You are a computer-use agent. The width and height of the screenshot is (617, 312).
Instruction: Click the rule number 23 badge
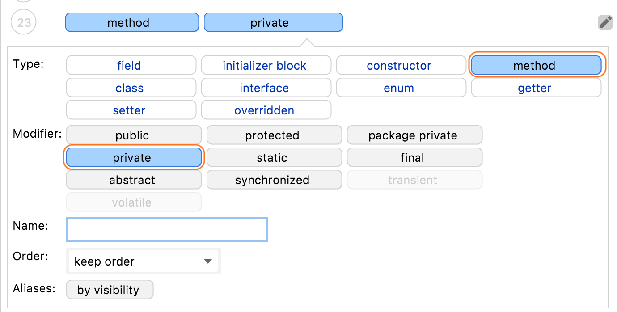click(23, 22)
